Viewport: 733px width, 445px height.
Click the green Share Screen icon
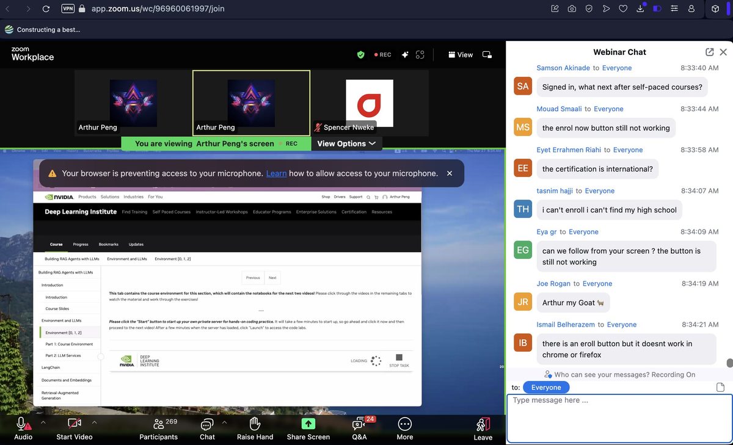[308, 424]
